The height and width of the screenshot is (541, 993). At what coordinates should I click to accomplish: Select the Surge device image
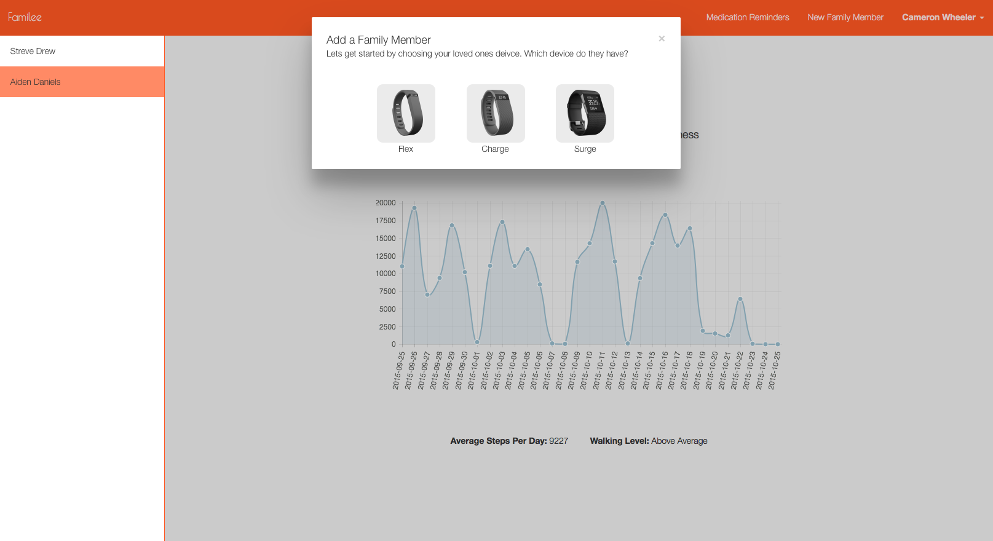click(x=585, y=113)
